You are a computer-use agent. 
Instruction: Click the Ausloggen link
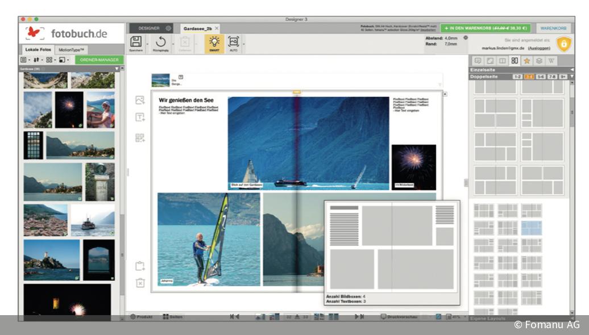(x=539, y=48)
